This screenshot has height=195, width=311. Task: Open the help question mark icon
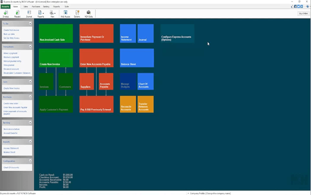click(307, 7)
